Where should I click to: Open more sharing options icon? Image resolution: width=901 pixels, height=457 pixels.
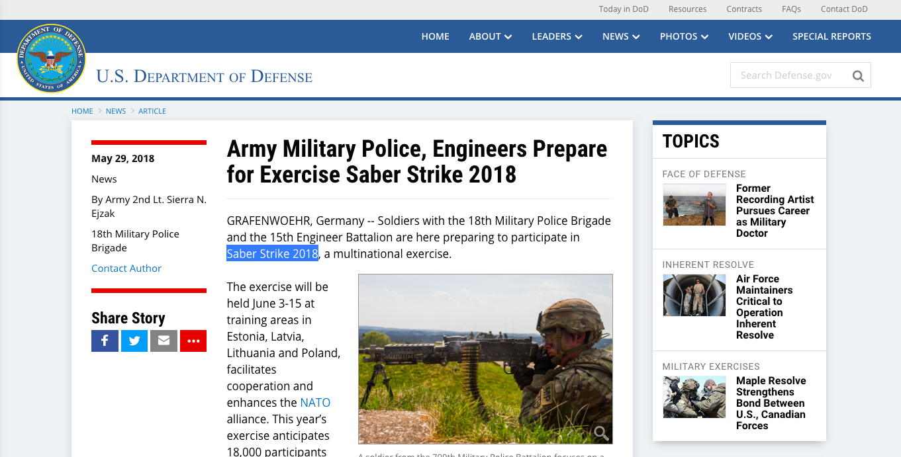pos(193,341)
